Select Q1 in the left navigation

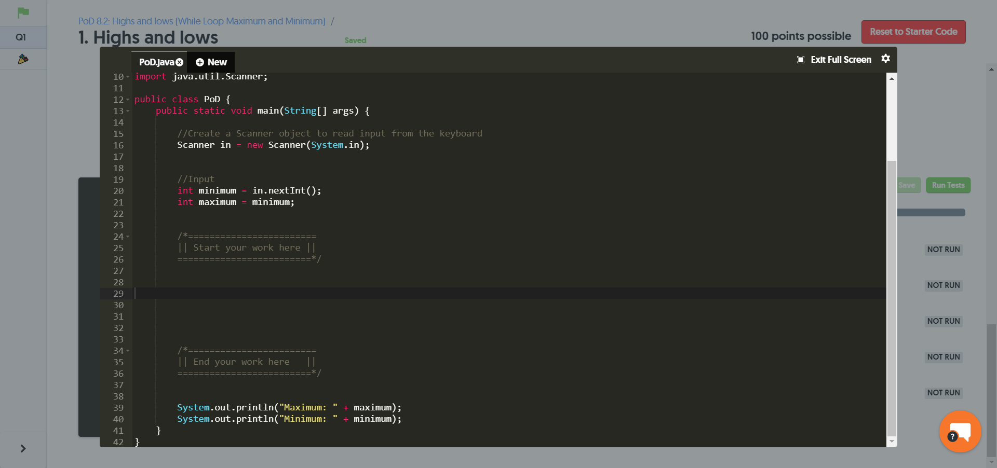pos(21,37)
